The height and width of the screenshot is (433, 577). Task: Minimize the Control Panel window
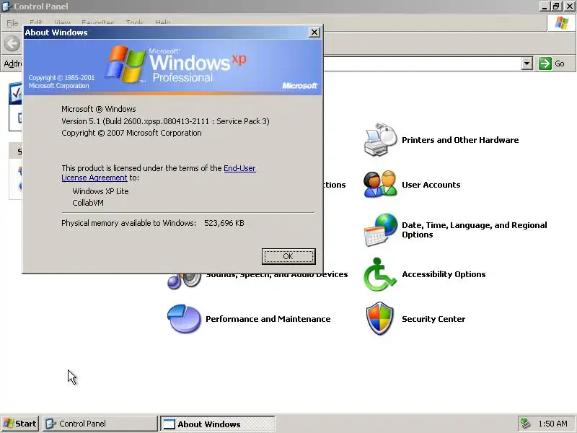pos(545,6)
